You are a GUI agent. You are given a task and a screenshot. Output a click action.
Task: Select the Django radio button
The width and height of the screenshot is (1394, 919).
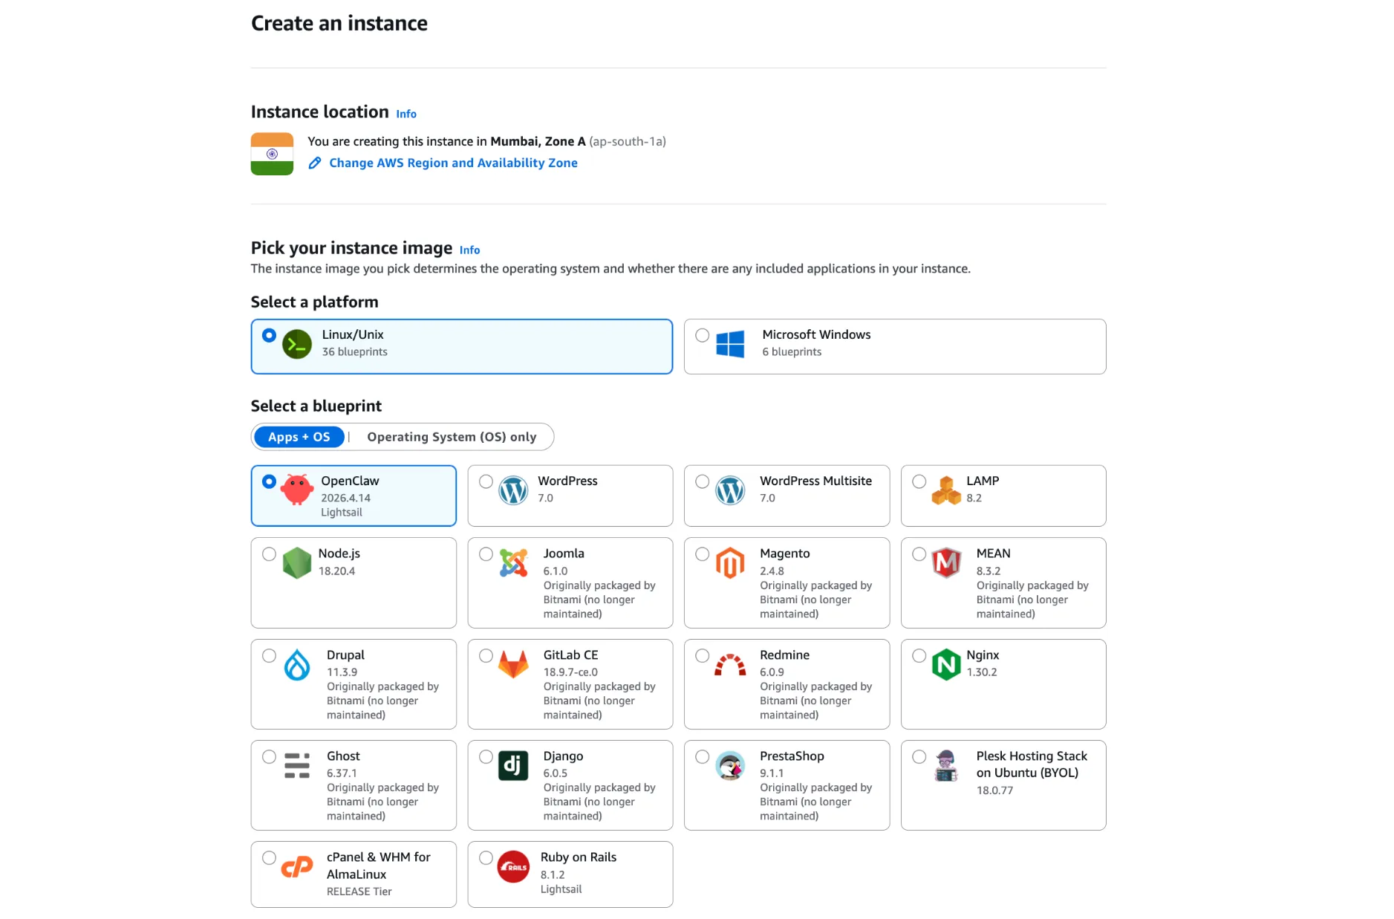coord(486,756)
